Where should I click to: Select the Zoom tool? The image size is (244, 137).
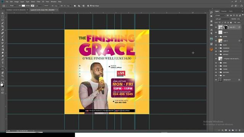coord(3,76)
